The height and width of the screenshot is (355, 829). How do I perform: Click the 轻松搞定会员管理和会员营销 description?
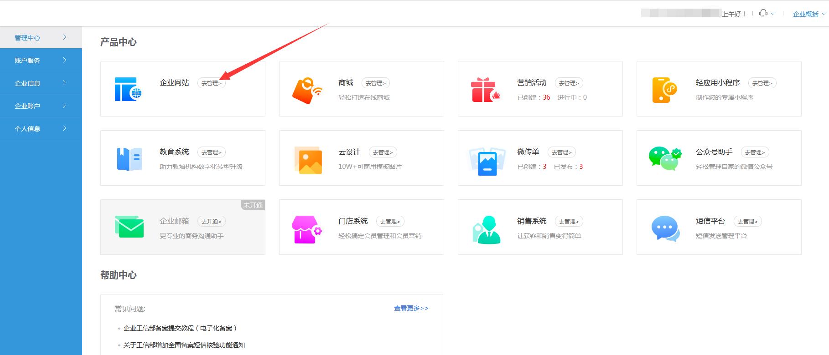click(x=380, y=236)
